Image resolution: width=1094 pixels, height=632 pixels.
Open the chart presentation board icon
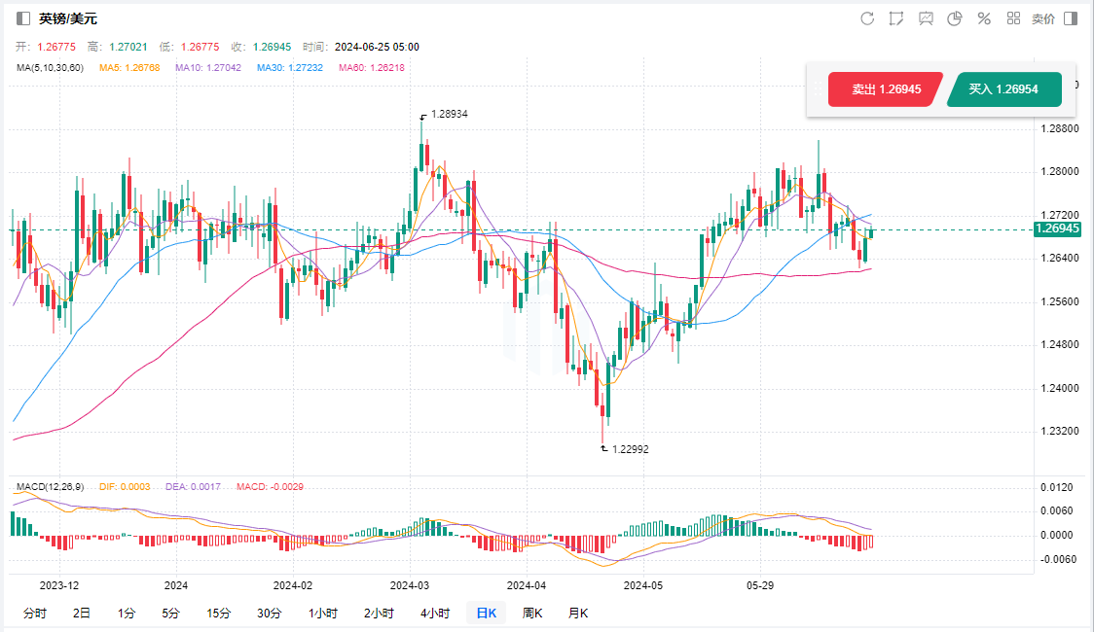coord(926,18)
